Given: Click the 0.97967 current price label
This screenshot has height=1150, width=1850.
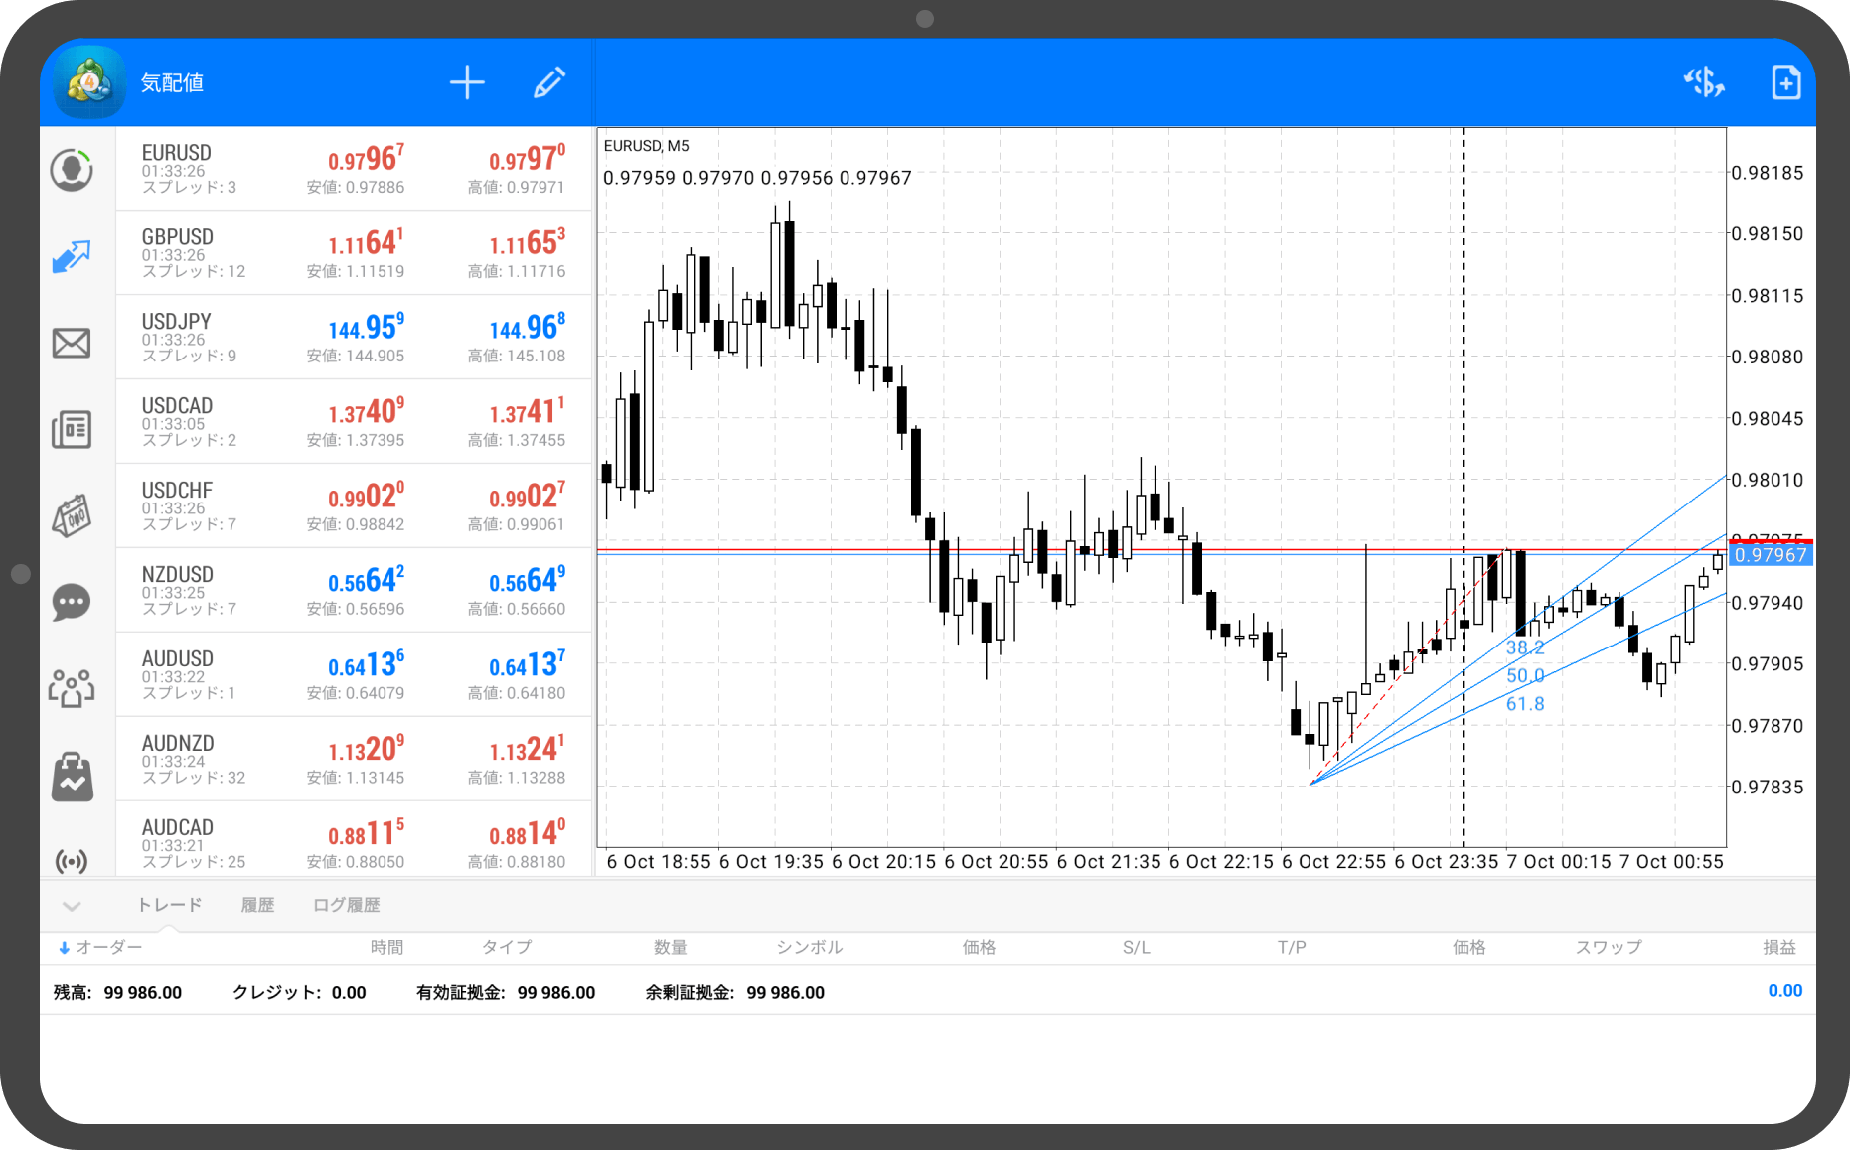Looking at the screenshot, I should (1771, 555).
